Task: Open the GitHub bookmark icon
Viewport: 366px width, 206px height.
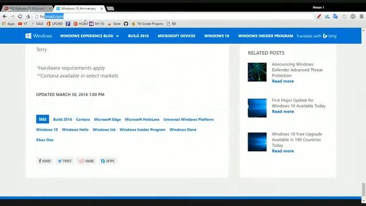Action: (x=126, y=23)
